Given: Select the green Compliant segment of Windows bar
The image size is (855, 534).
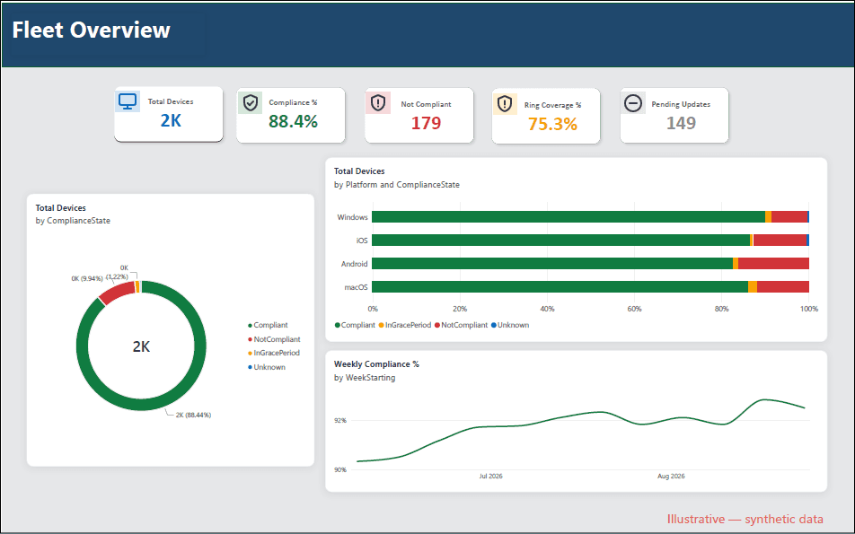Looking at the screenshot, I should [569, 217].
